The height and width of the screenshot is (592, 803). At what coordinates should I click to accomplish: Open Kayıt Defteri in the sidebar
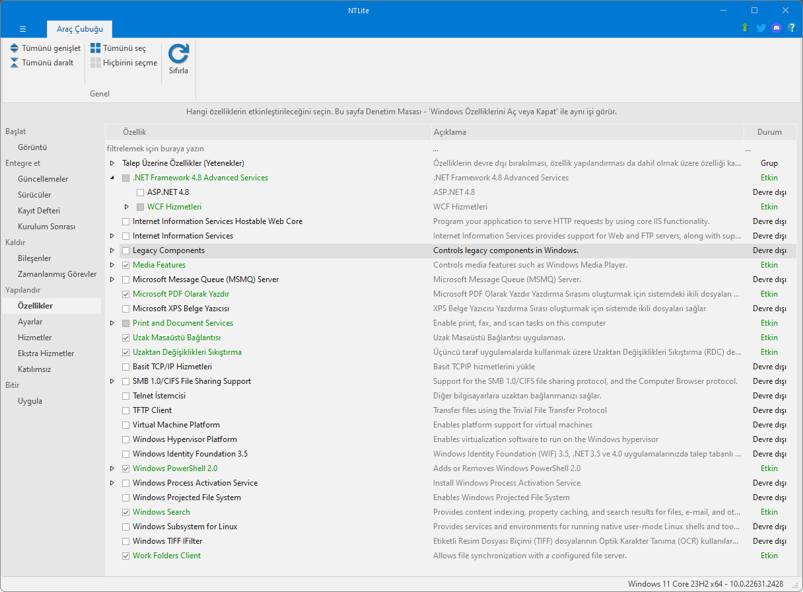39,211
